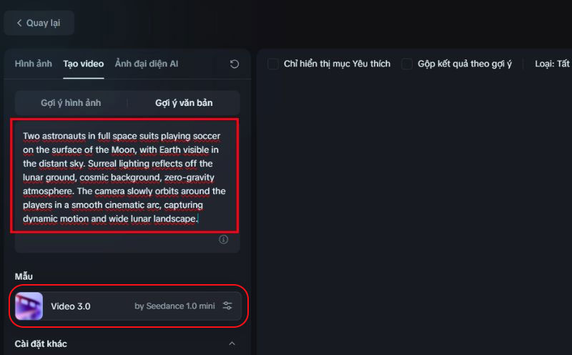
Task: Select the Gợi ý văn bản mode
Action: [x=184, y=103]
